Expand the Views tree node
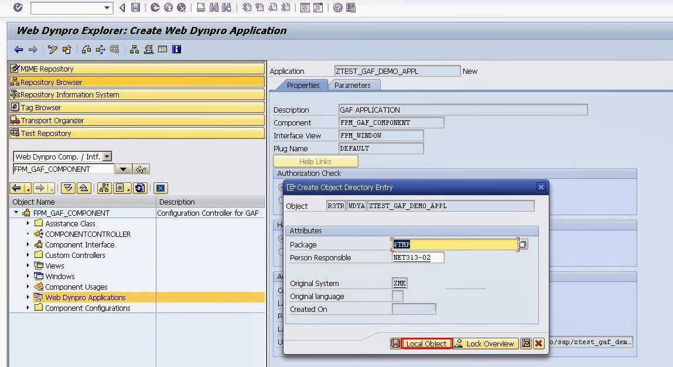673x367 pixels. (x=28, y=266)
